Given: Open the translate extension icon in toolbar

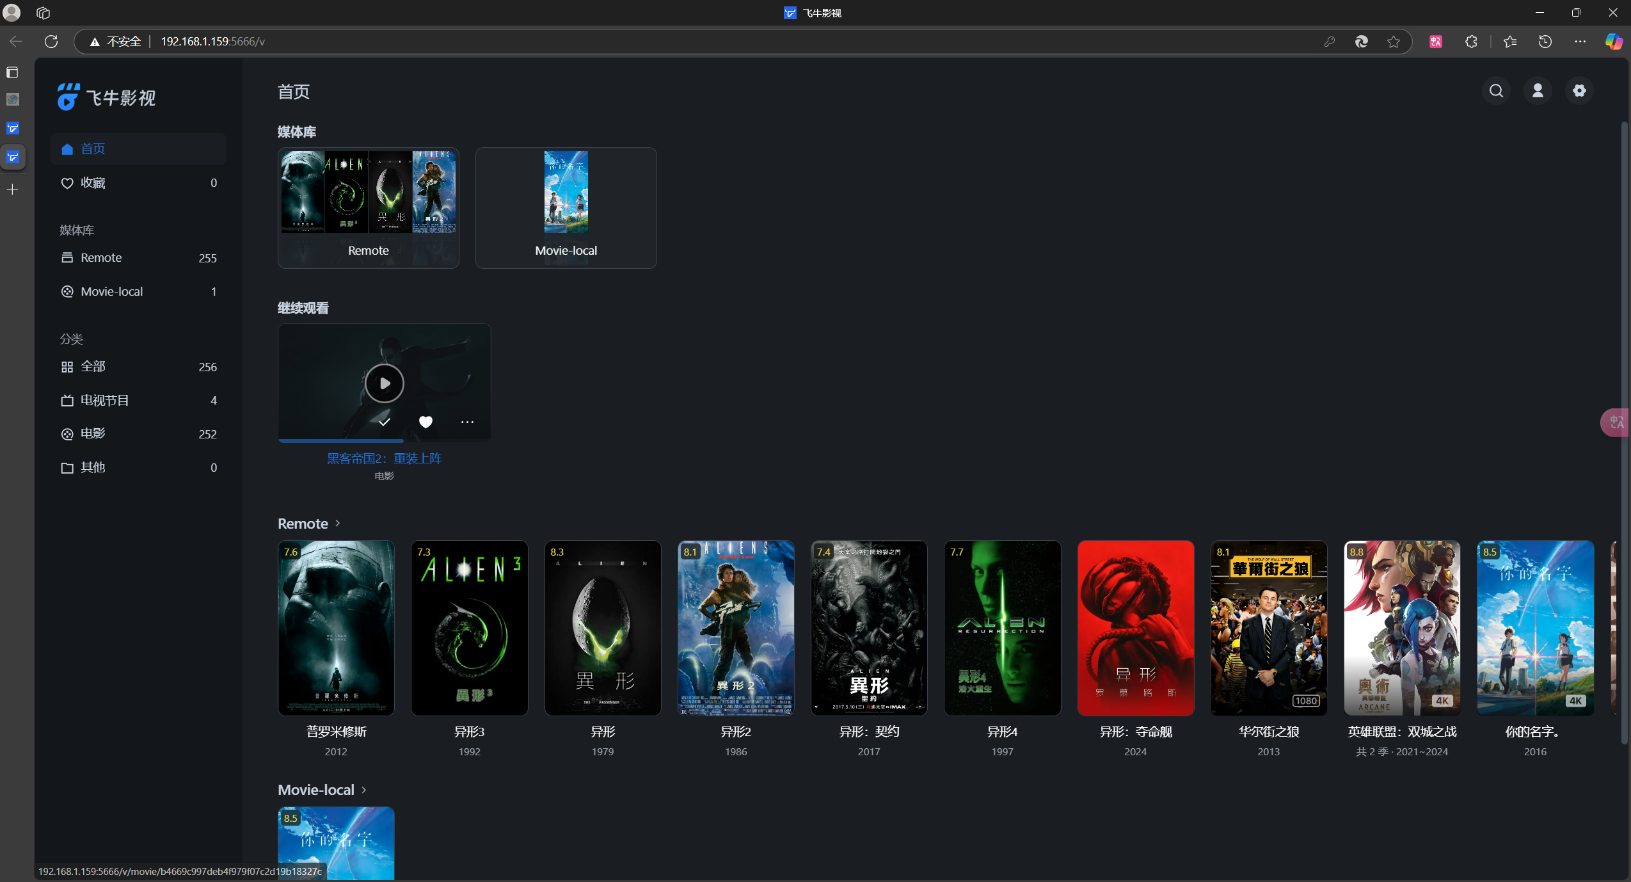Looking at the screenshot, I should click(x=1435, y=42).
